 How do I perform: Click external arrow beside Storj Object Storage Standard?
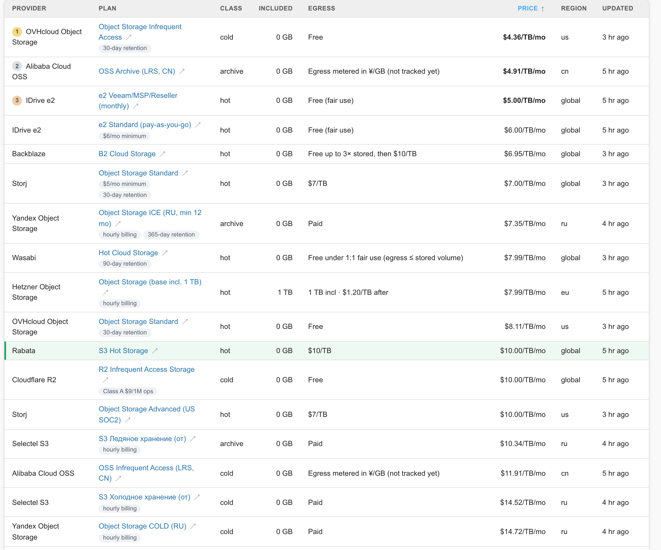point(185,173)
